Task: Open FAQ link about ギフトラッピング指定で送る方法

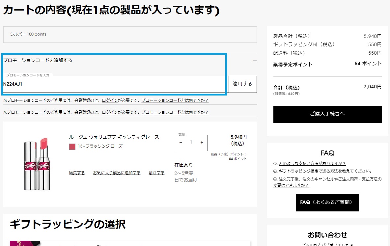Action: click(326, 171)
